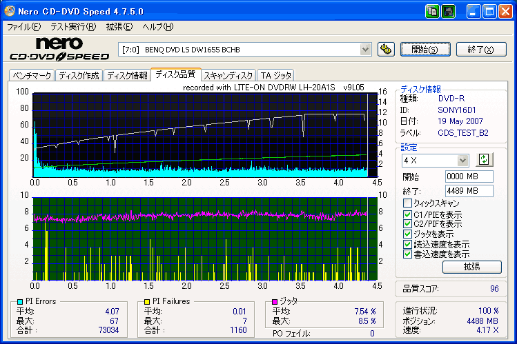
Task: Uncheck the C1/PIEを表示 checkbox
Action: pyautogui.click(x=407, y=214)
